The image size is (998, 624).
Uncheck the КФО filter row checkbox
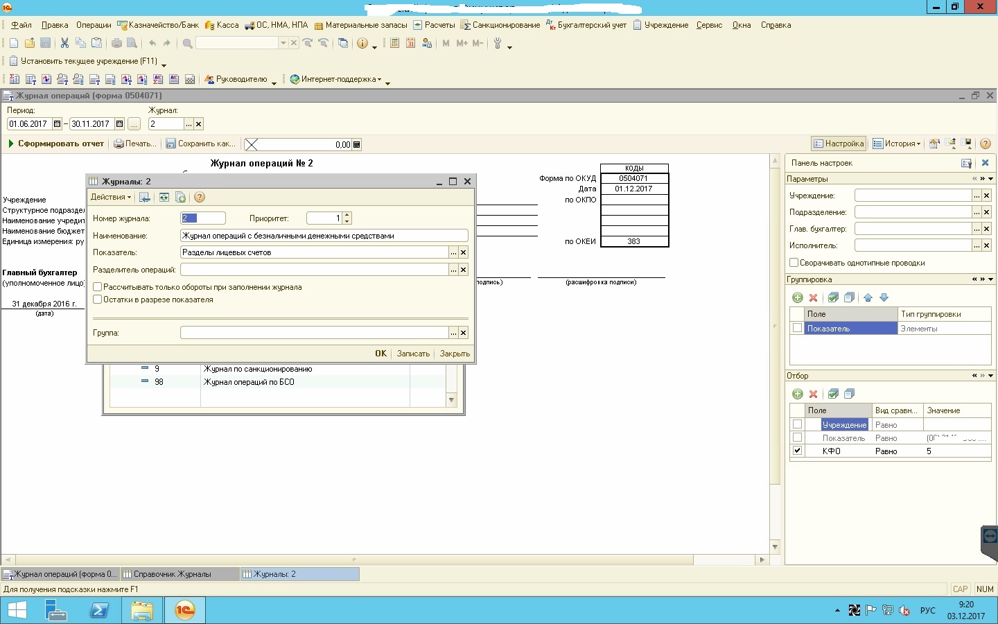tap(797, 451)
